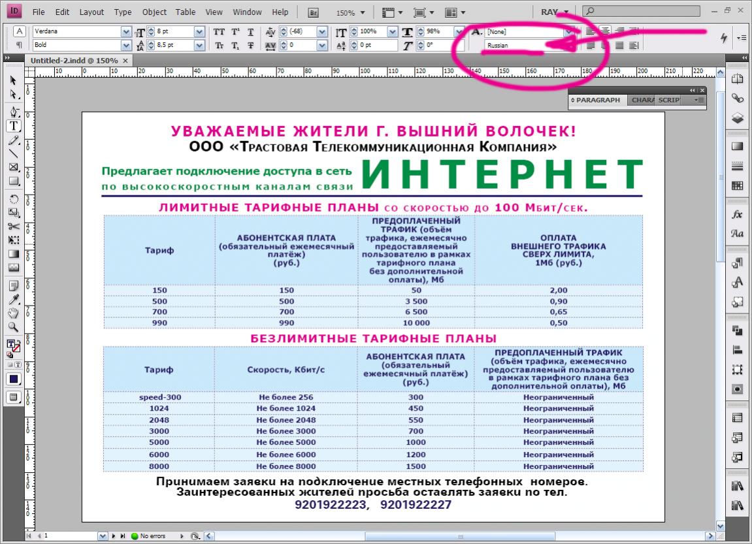Go to last page in status bar

click(x=123, y=536)
